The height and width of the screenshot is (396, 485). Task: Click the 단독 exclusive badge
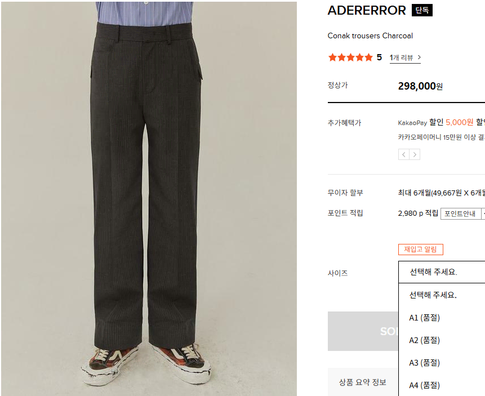pos(422,10)
